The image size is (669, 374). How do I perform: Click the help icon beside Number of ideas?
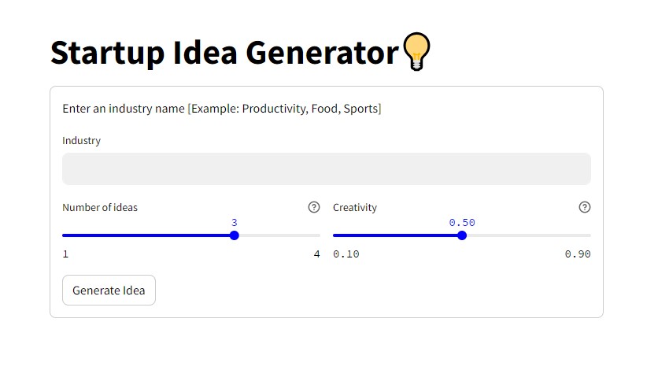click(x=314, y=207)
